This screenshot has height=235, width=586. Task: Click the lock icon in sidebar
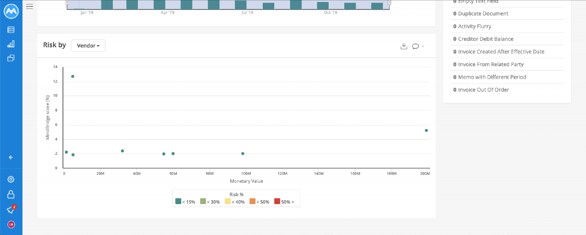point(11,194)
